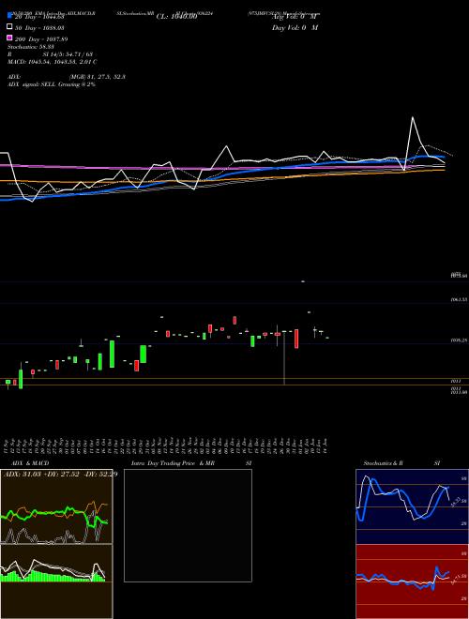The width and height of the screenshot is (469, 619).
Task: Click the '14 Jan' date axis label
Action: [x=326, y=445]
